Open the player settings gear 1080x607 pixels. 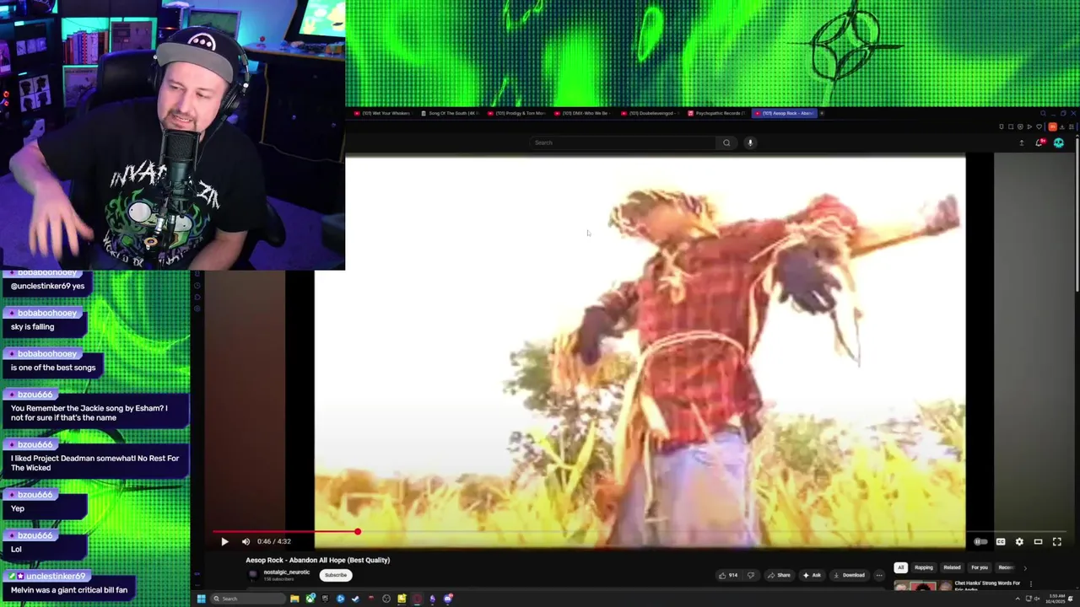pos(1019,542)
